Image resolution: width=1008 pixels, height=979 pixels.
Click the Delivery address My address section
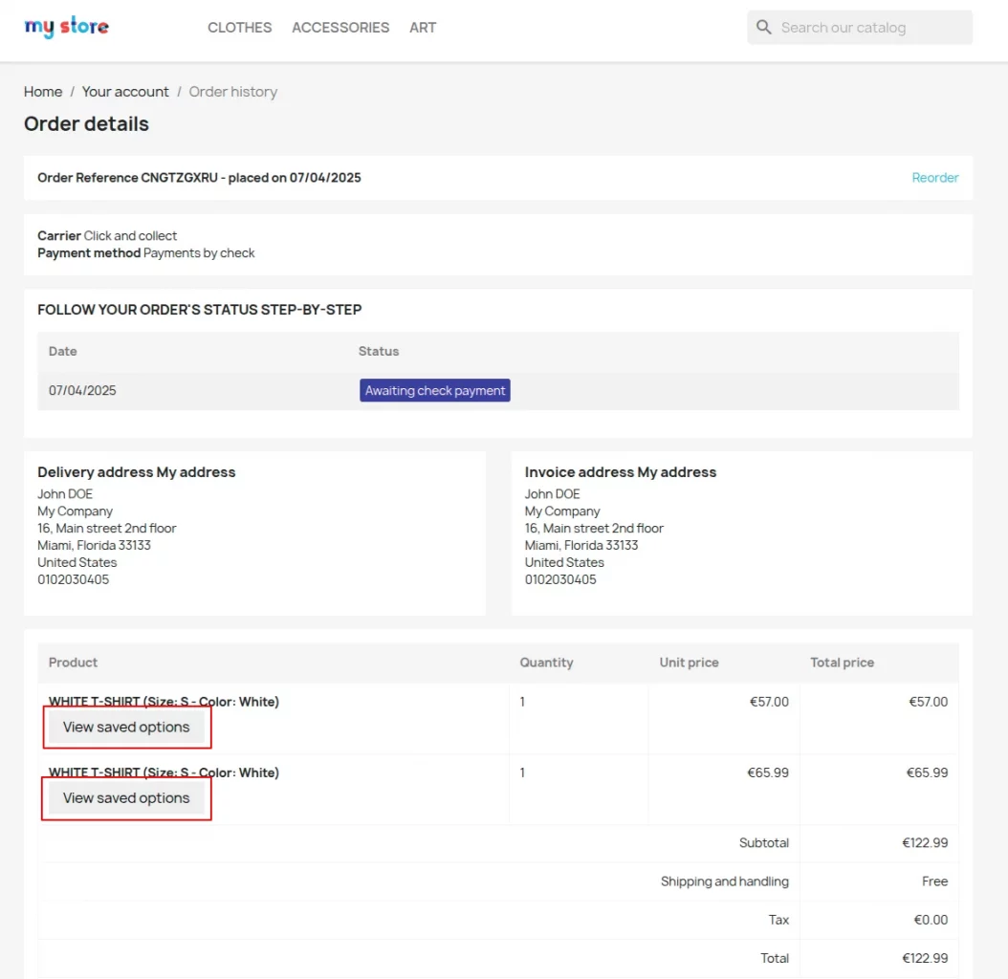pos(137,471)
